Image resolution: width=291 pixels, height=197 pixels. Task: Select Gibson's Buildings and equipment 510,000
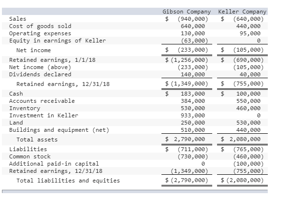click(193, 130)
